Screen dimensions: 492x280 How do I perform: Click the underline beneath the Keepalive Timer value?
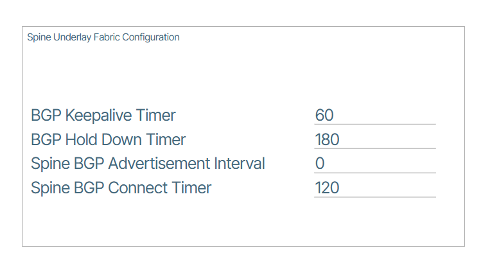click(x=374, y=124)
